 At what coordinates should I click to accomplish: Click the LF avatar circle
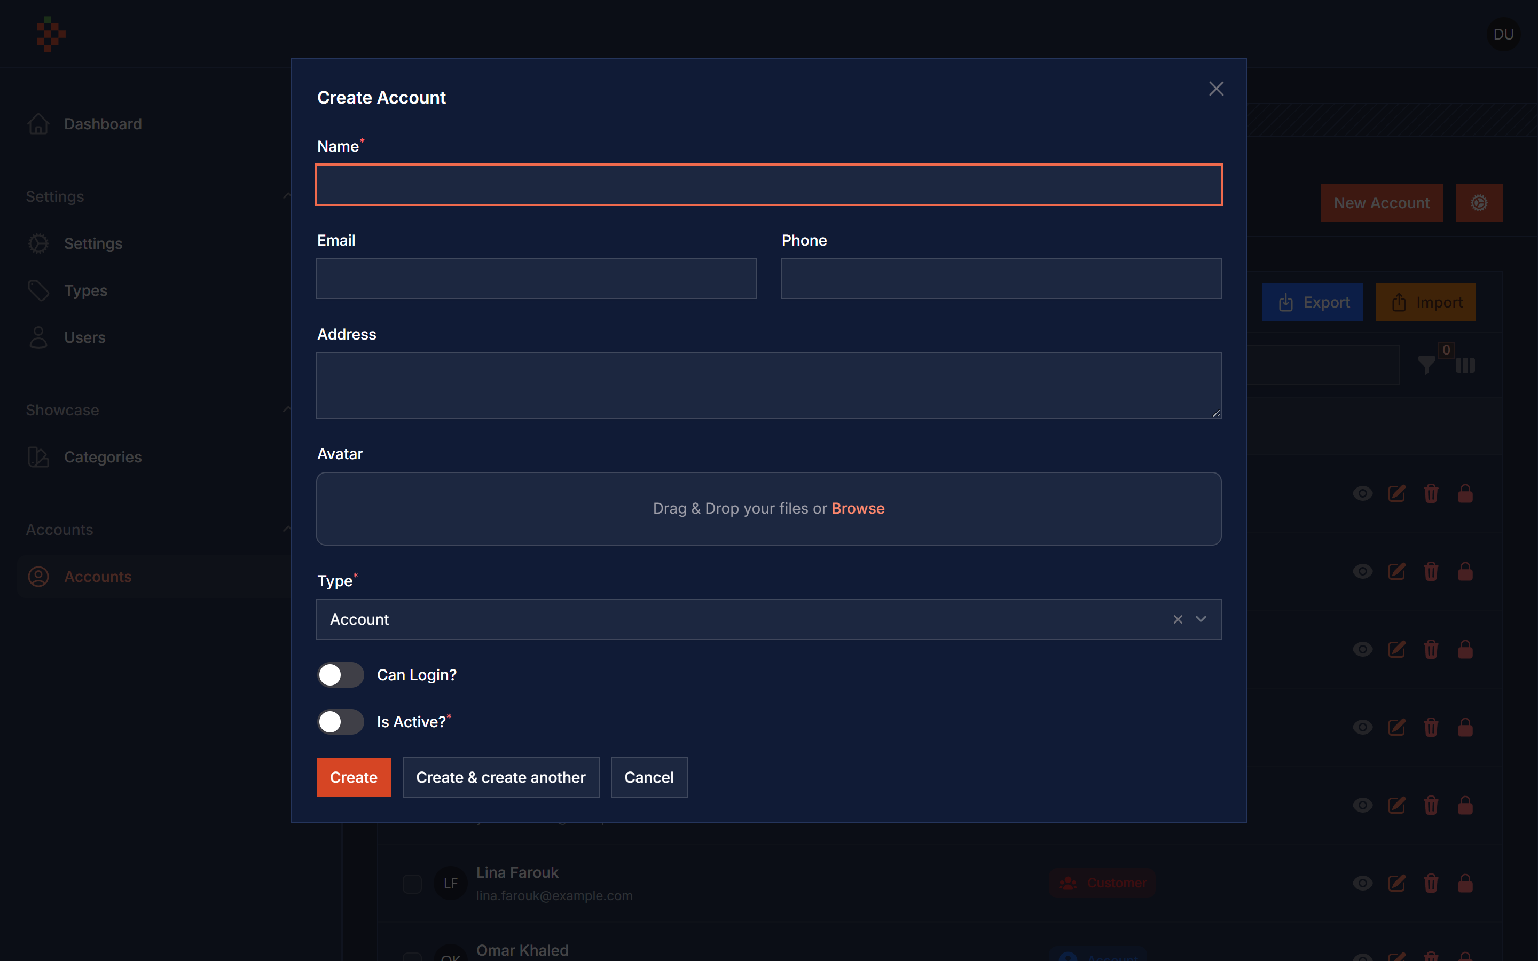click(450, 884)
